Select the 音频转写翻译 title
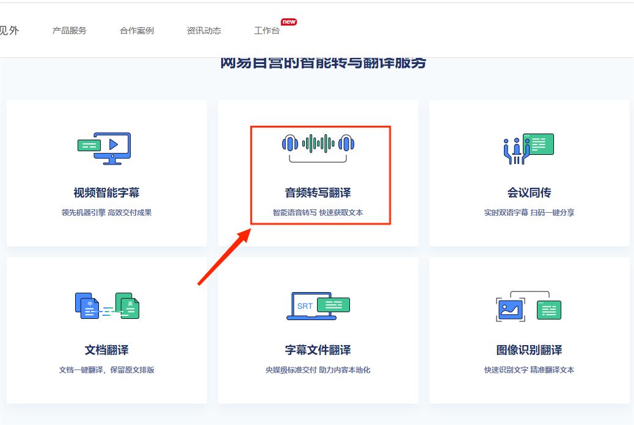The image size is (634, 425). 318,193
